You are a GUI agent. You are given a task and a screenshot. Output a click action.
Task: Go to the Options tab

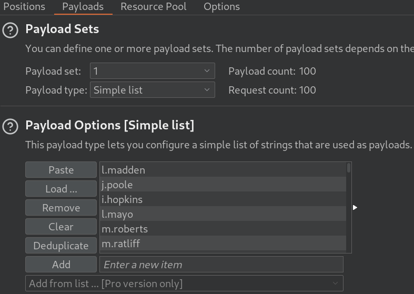pos(222,7)
